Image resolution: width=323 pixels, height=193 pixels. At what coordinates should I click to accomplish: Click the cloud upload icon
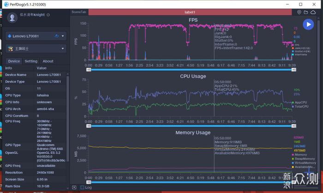pyautogui.click(x=313, y=12)
